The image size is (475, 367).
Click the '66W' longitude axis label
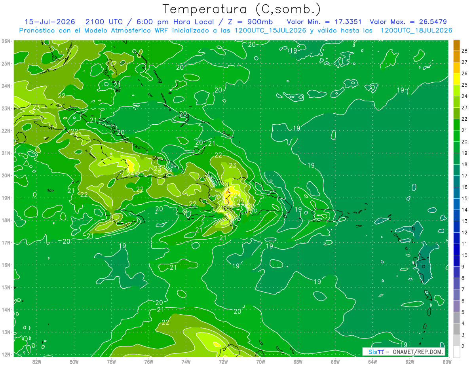point(335,361)
